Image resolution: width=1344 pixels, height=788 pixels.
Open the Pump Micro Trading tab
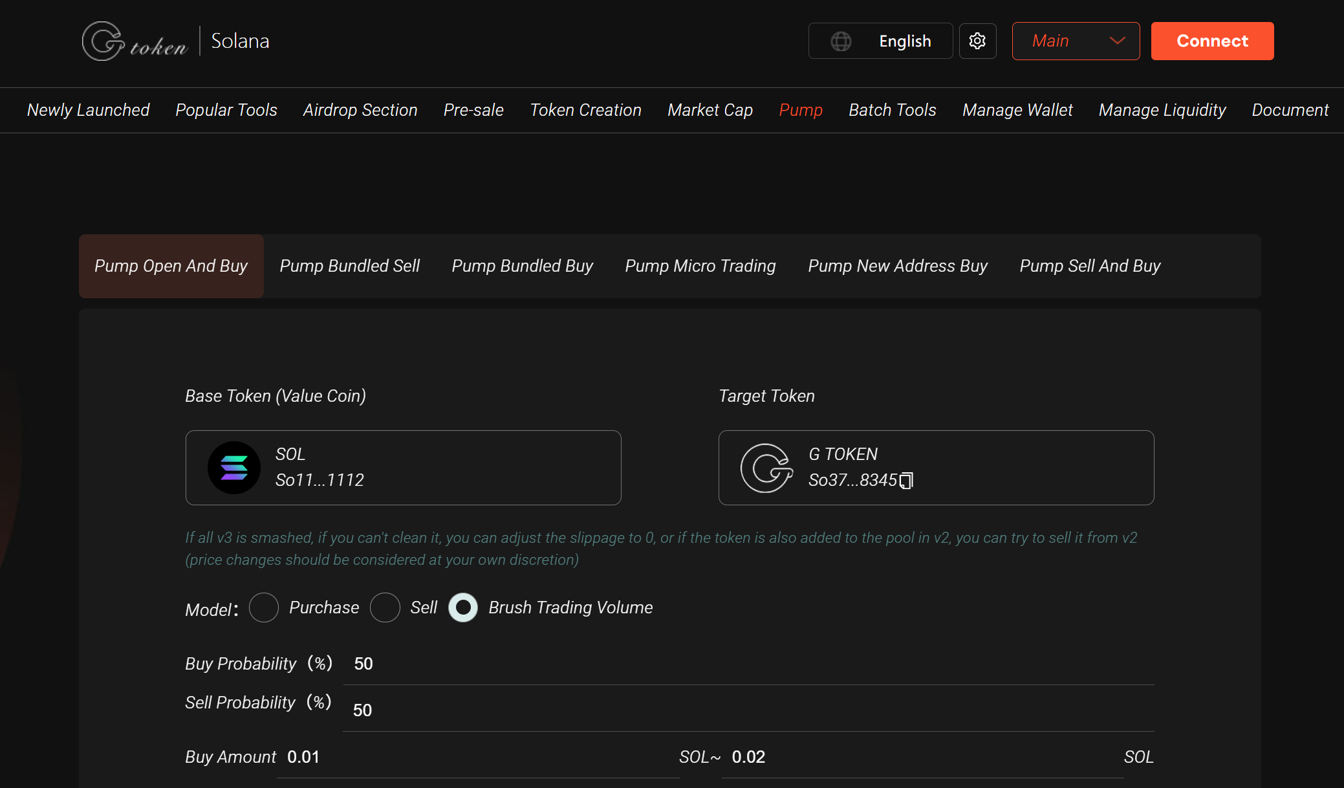(700, 266)
